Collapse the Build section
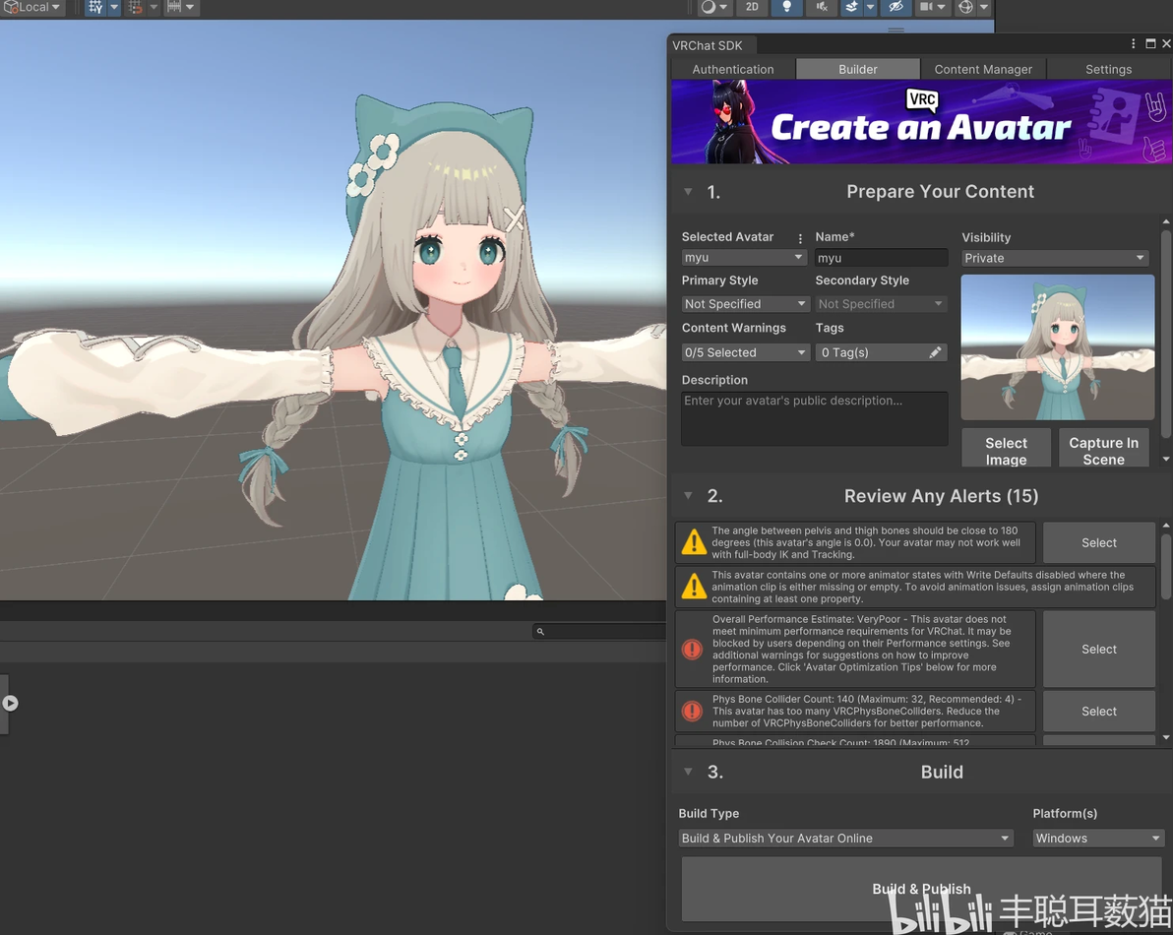The image size is (1173, 935). (x=688, y=772)
